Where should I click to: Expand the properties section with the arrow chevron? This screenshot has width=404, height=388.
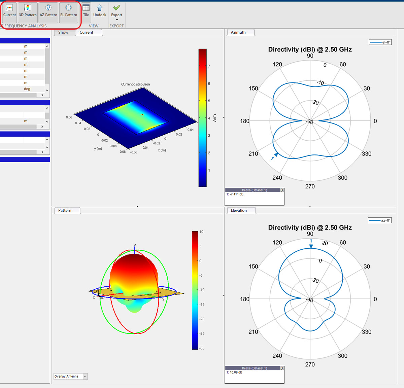click(x=42, y=95)
